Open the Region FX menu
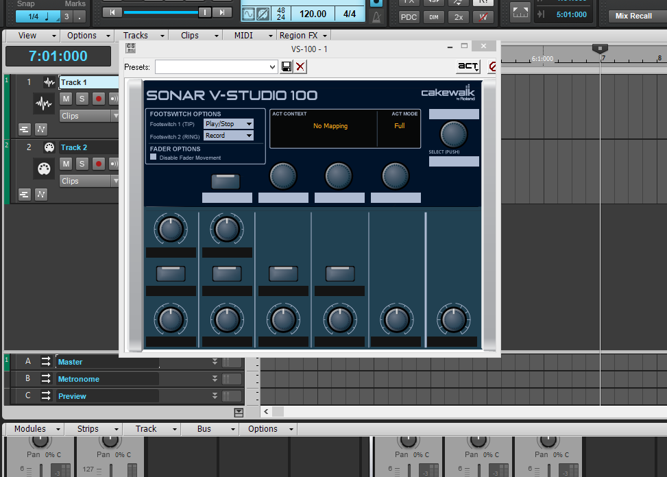The width and height of the screenshot is (667, 477). click(x=303, y=35)
